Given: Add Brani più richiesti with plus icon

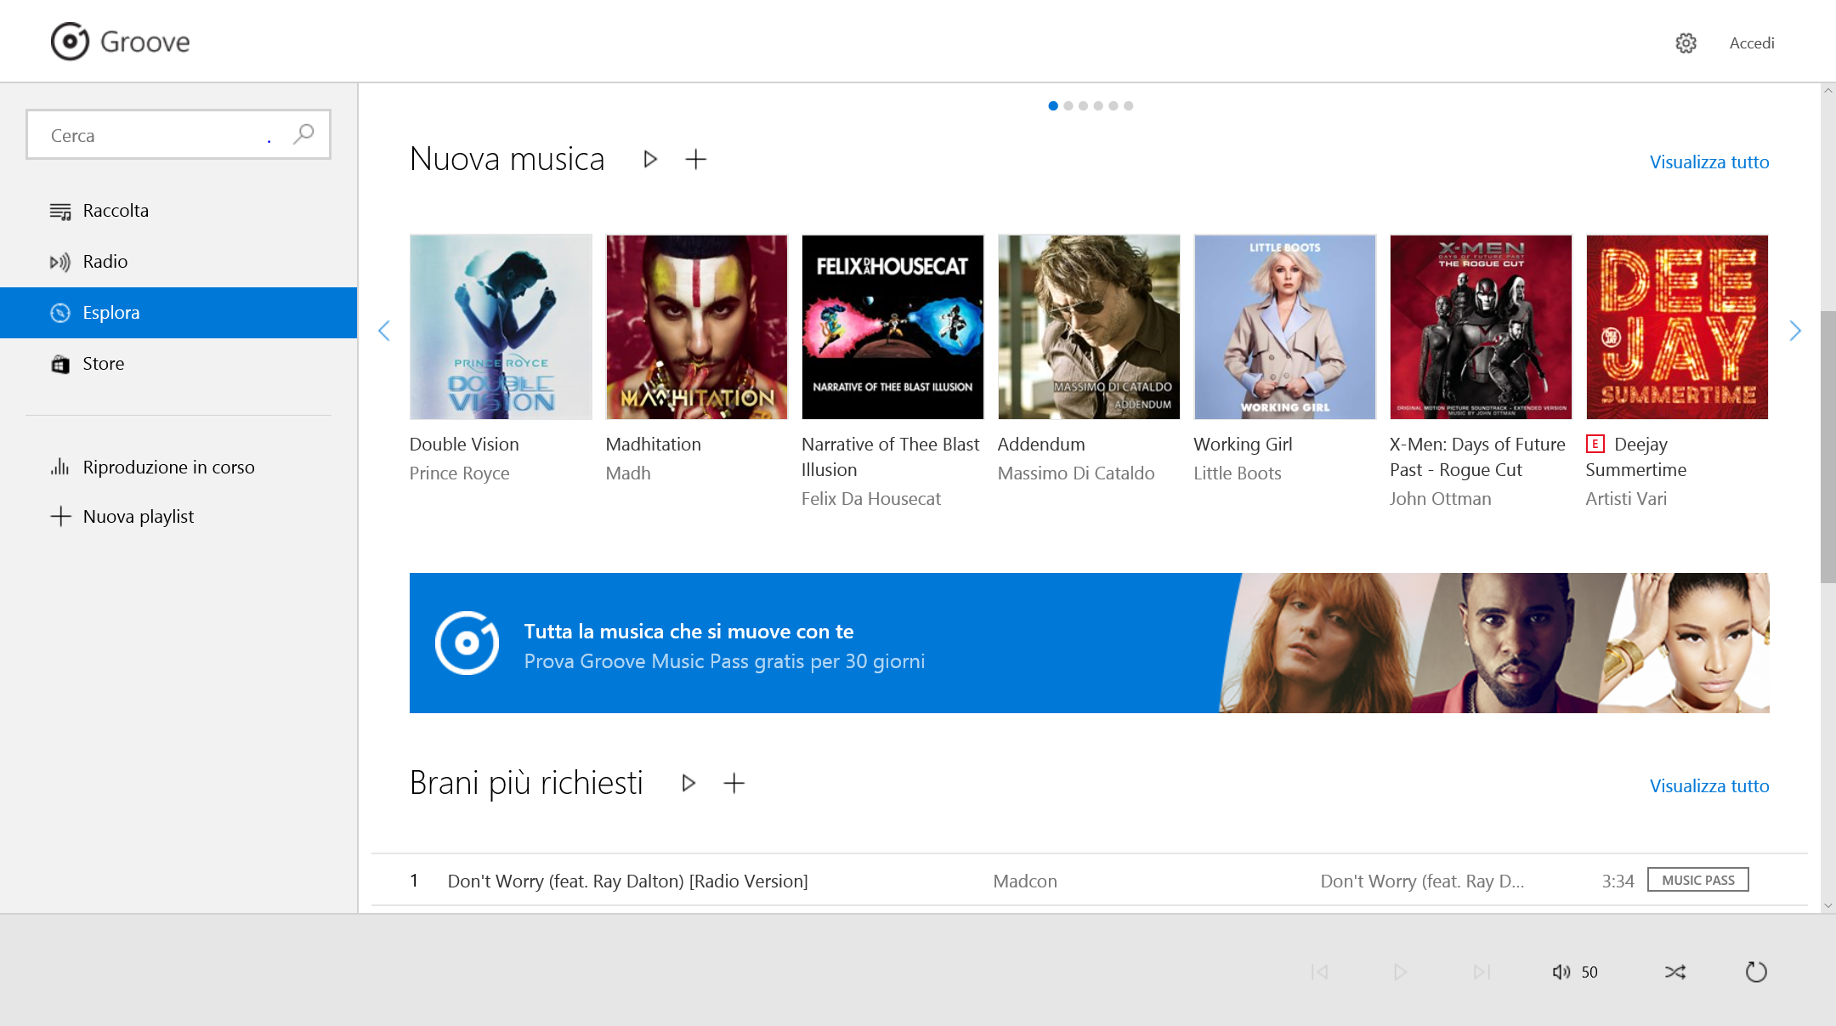Looking at the screenshot, I should pos(734,783).
